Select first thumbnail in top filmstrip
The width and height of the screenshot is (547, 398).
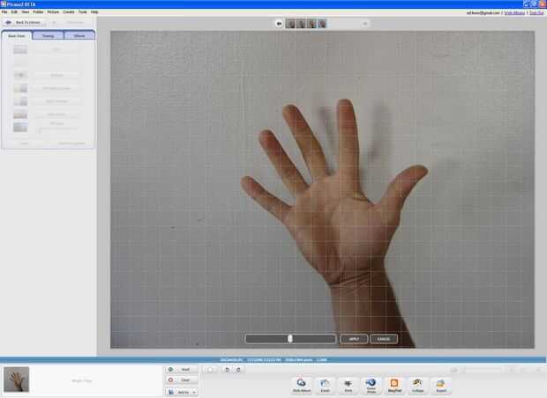[290, 24]
